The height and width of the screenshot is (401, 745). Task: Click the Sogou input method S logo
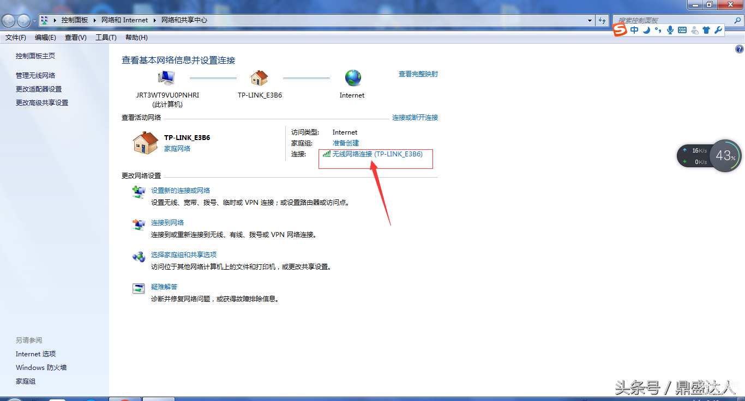coord(620,30)
